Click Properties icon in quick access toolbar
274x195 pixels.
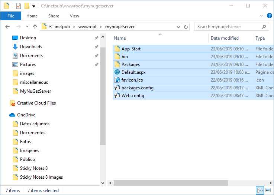click(19, 6)
